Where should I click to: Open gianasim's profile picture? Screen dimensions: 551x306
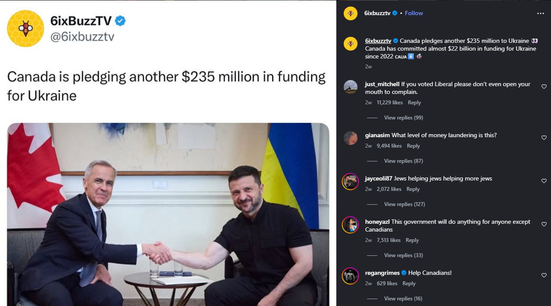(x=350, y=138)
